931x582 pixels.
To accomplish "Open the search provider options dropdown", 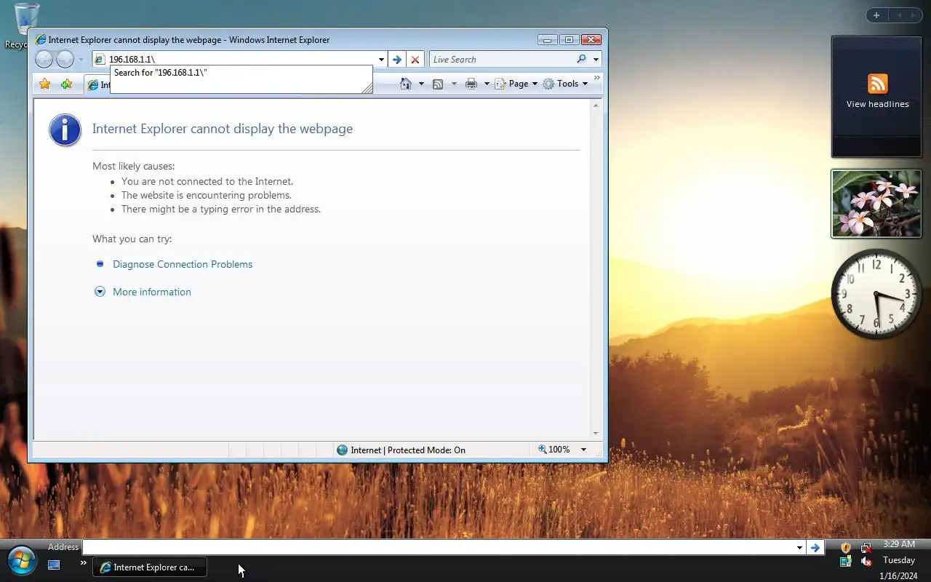I will pos(596,60).
